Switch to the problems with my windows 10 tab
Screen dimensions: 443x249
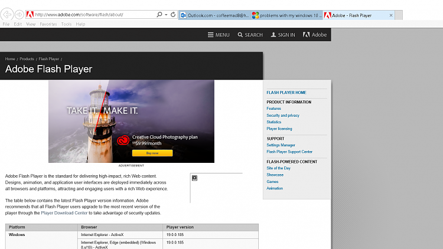tap(286, 15)
